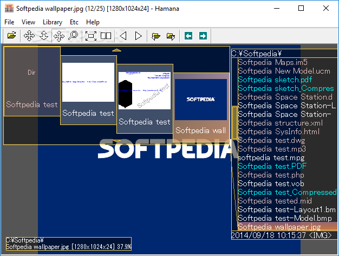339x256 pixels.
Task: Select the white document thumbnail
Action: click(88, 90)
